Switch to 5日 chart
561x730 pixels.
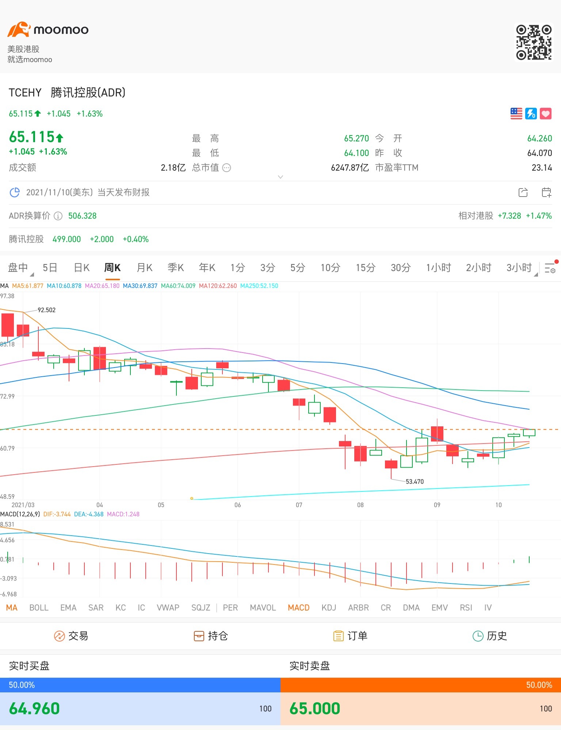click(x=50, y=268)
